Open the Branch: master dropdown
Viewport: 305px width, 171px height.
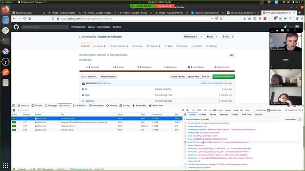[x=89, y=76]
